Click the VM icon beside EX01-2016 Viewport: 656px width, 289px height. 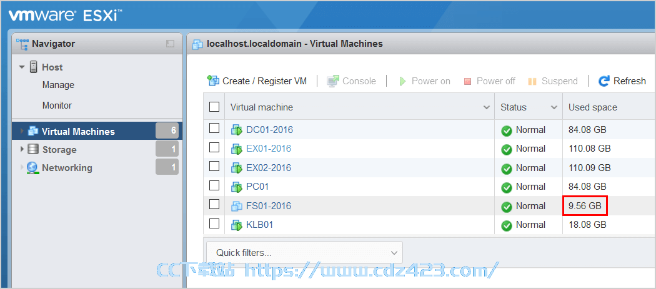click(237, 149)
